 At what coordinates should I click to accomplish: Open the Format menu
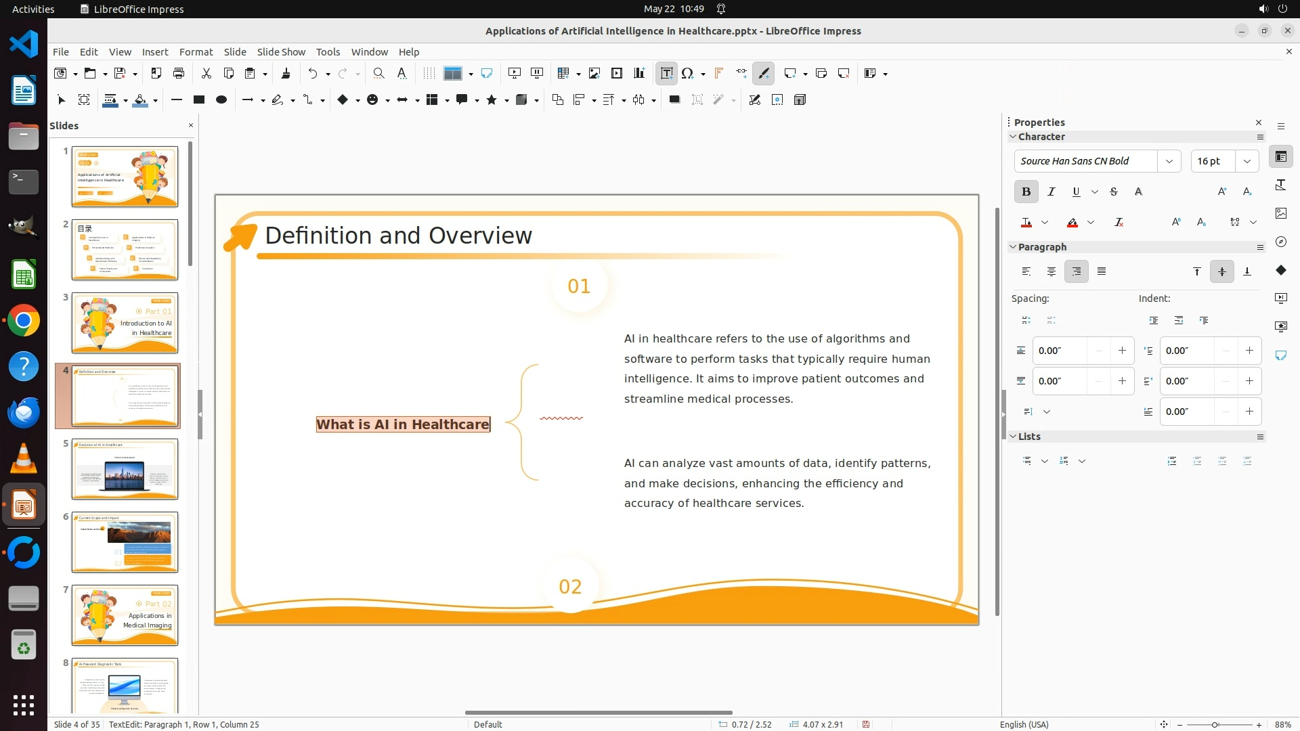[x=196, y=51]
